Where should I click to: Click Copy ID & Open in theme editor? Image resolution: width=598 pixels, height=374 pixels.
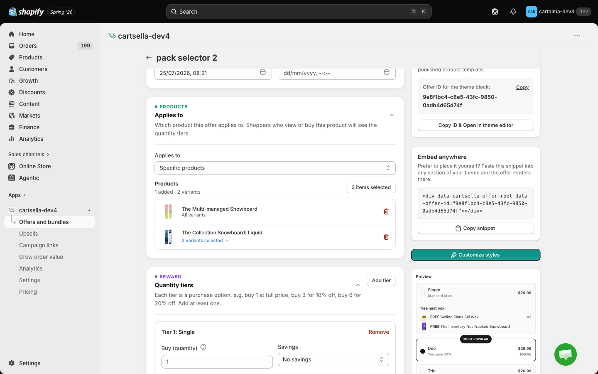click(476, 125)
